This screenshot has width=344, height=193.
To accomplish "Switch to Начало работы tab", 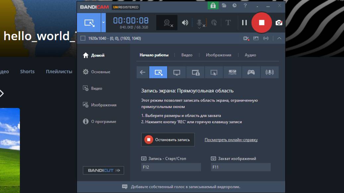I will [x=154, y=55].
